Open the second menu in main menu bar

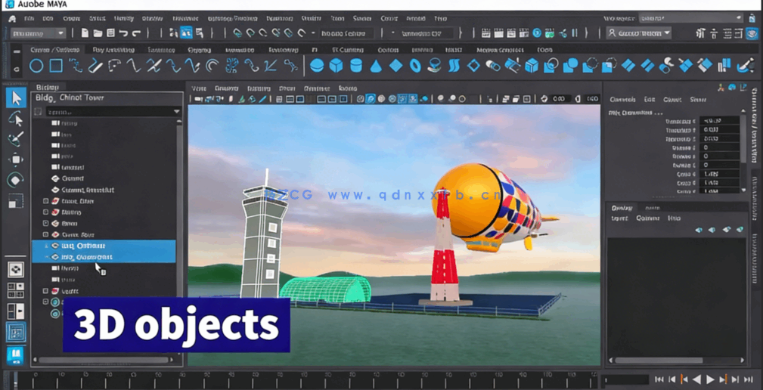click(48, 18)
